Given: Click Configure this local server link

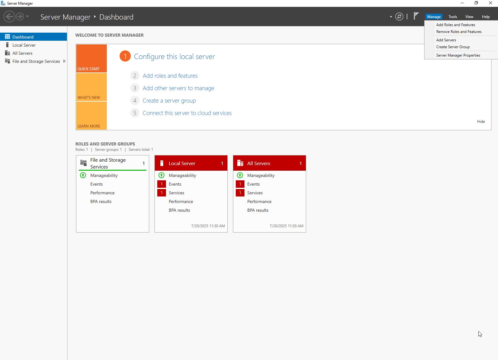Looking at the screenshot, I should pos(174,57).
